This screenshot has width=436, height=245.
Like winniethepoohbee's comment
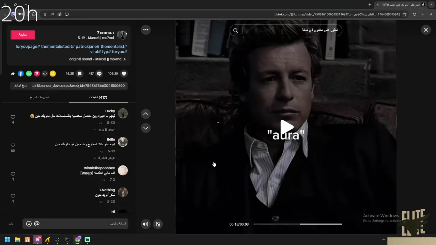[x=13, y=174]
